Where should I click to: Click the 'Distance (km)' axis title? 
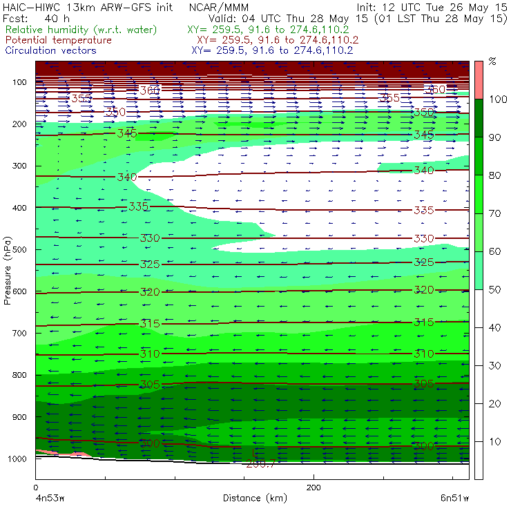tap(255, 498)
